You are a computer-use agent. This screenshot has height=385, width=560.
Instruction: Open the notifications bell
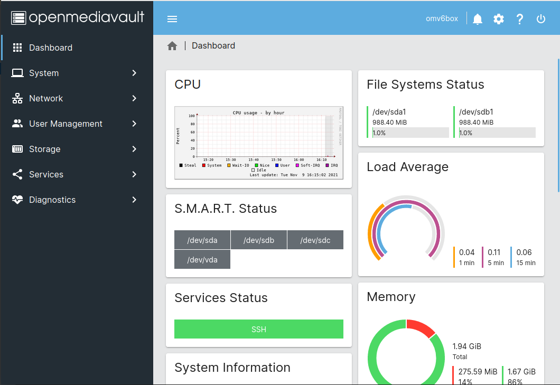tap(478, 18)
